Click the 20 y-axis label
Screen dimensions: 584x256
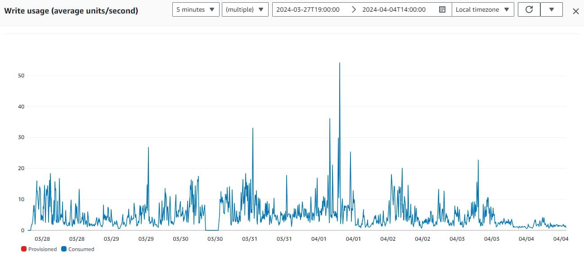(x=20, y=168)
